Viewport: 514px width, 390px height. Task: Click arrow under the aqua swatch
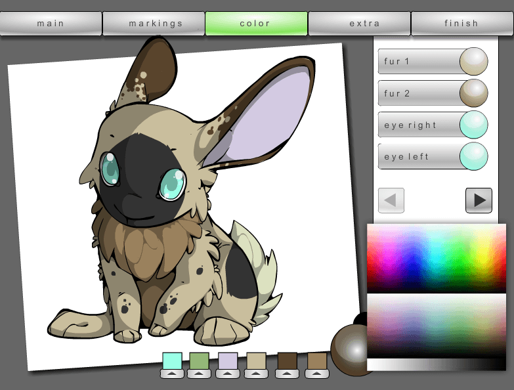point(172,374)
